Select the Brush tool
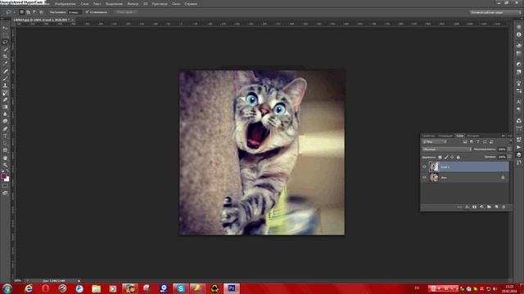 point(5,78)
